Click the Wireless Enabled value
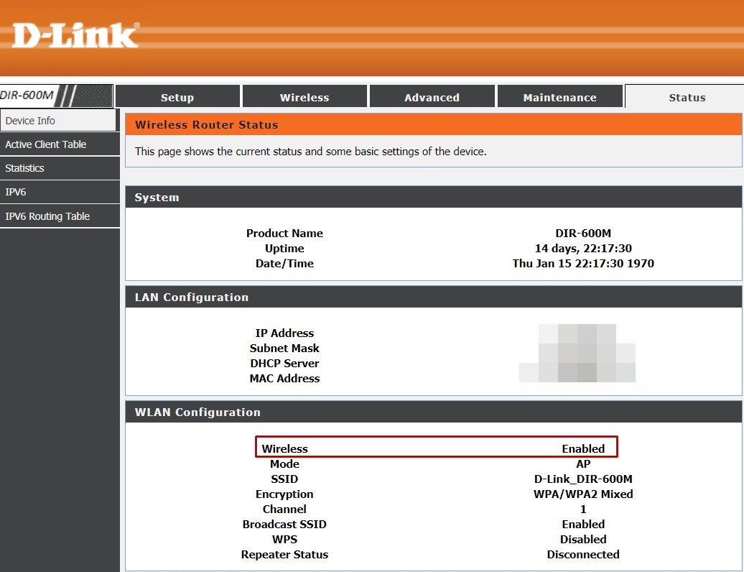Image resolution: width=744 pixels, height=572 pixels. (583, 448)
